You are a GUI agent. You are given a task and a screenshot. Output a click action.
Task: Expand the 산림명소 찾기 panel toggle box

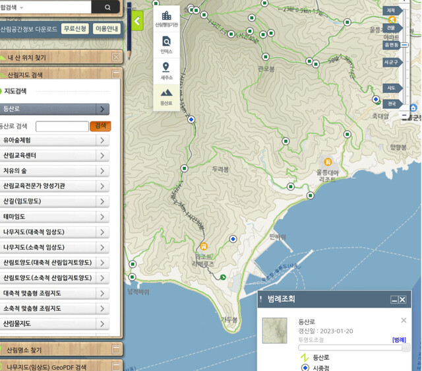click(x=116, y=349)
